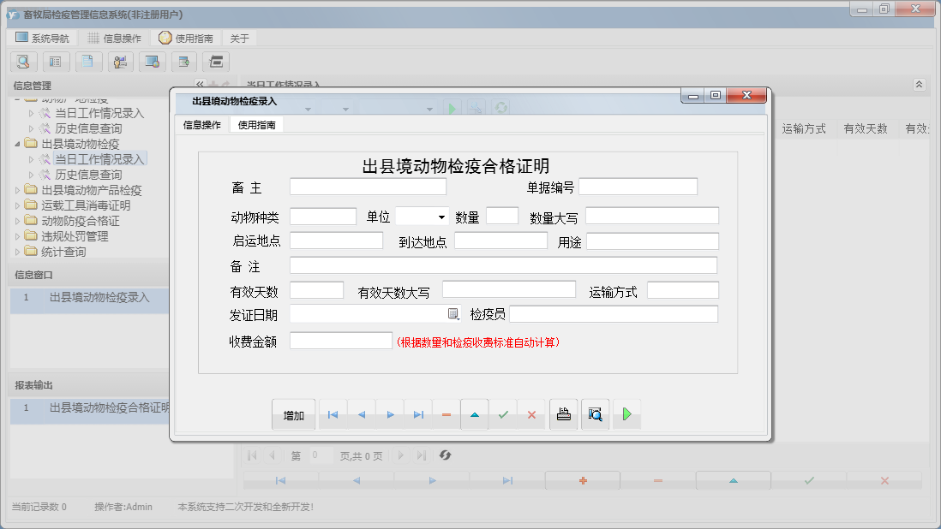Click the last record navigation icon
941x529 pixels.
tap(418, 413)
